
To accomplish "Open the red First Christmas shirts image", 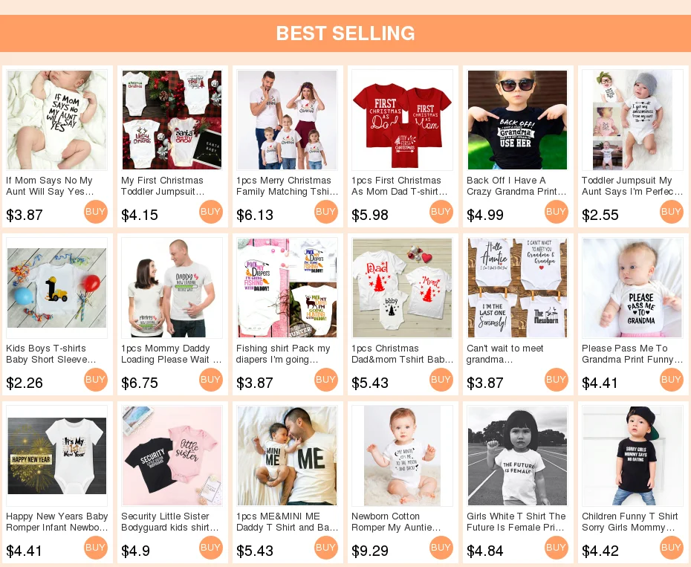I will click(x=403, y=120).
